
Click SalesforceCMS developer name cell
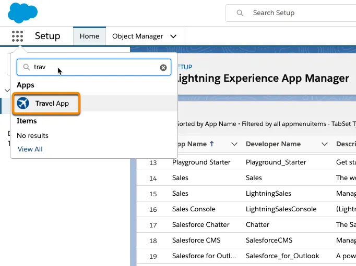pos(269,240)
